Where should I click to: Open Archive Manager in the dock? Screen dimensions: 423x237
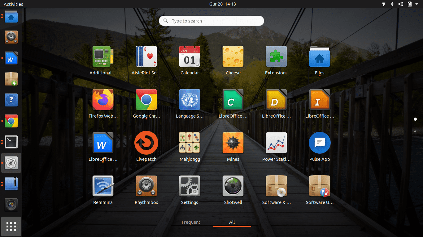[x=11, y=184]
